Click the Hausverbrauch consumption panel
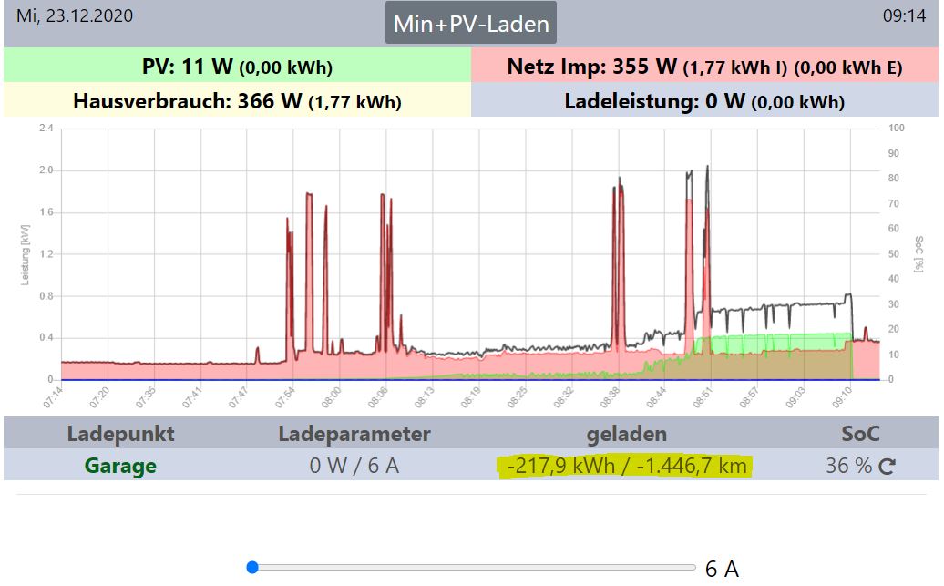The height and width of the screenshot is (586, 944). pyautogui.click(x=237, y=99)
